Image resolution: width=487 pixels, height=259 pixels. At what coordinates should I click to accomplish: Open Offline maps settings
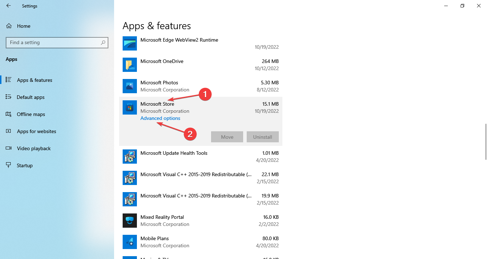pos(31,114)
